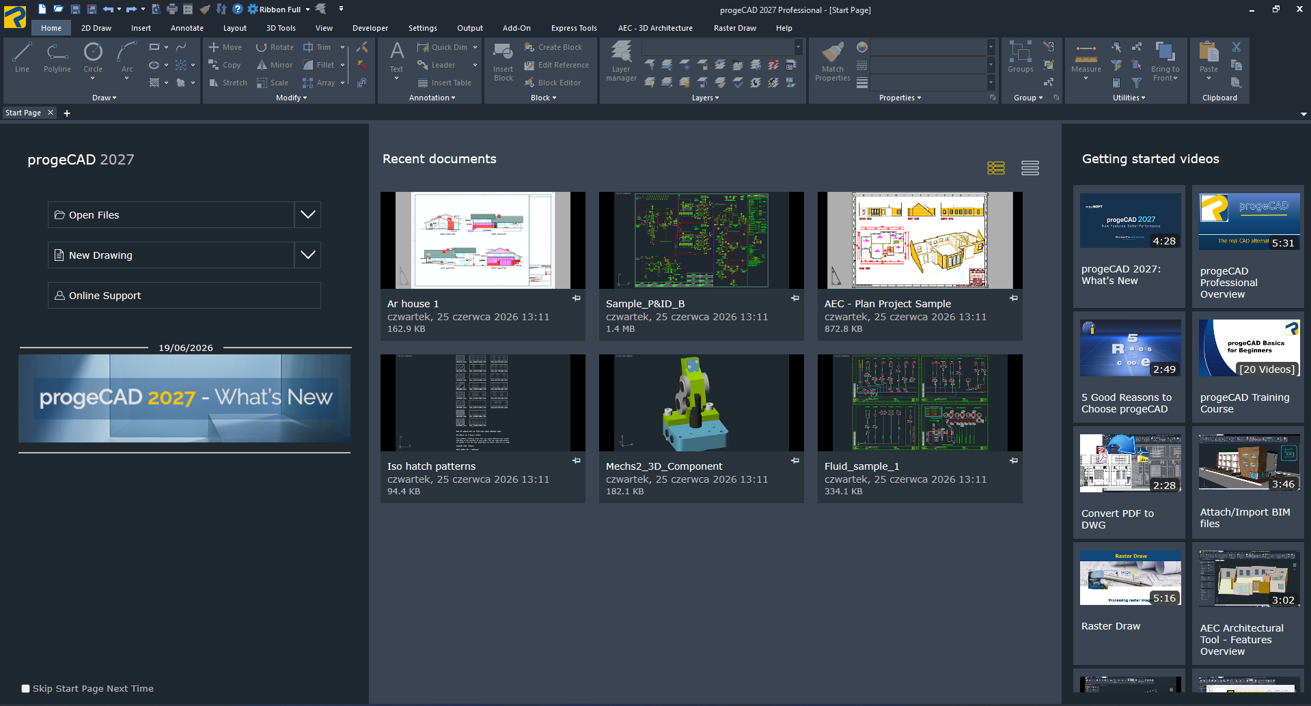This screenshot has width=1311, height=706.
Task: Click the Mirror tool
Action: pos(275,65)
